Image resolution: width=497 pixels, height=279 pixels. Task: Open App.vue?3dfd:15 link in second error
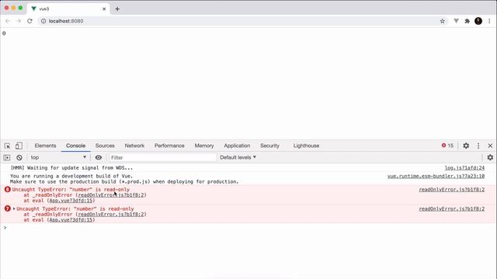pos(71,220)
